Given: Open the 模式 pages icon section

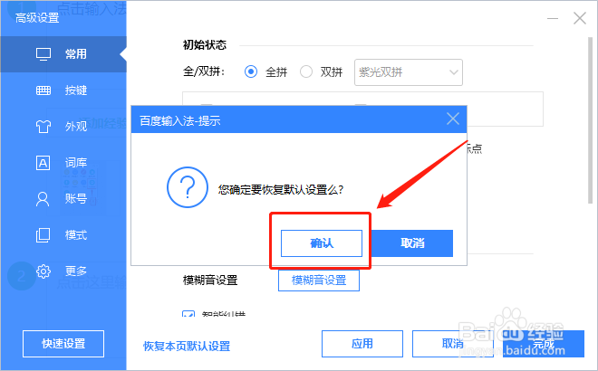Looking at the screenshot, I should point(43,235).
